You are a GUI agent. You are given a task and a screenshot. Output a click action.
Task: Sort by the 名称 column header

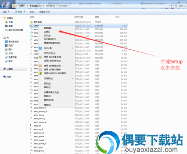coord(32,17)
